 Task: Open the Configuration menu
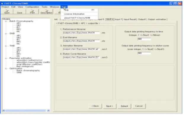coord(32,7)
